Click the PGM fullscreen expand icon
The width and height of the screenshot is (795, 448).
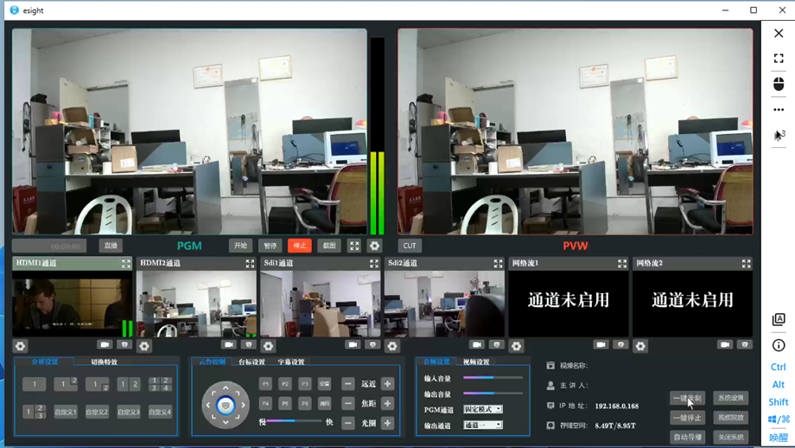click(354, 246)
